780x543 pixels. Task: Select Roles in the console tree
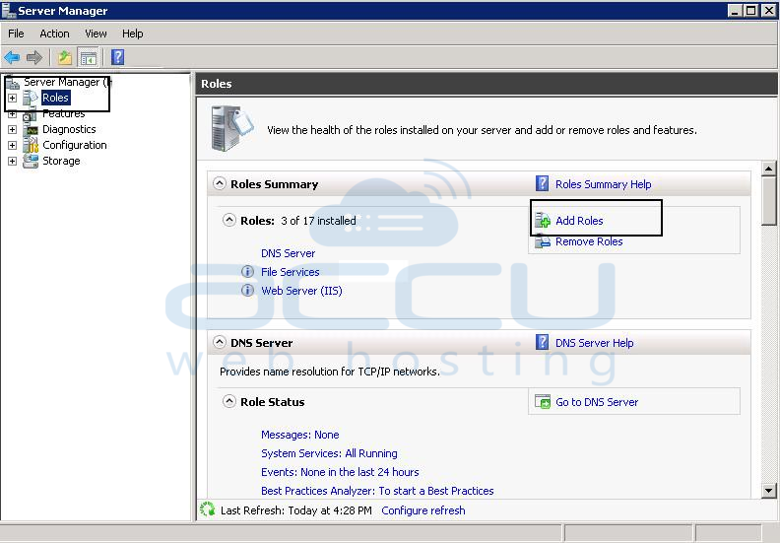55,98
